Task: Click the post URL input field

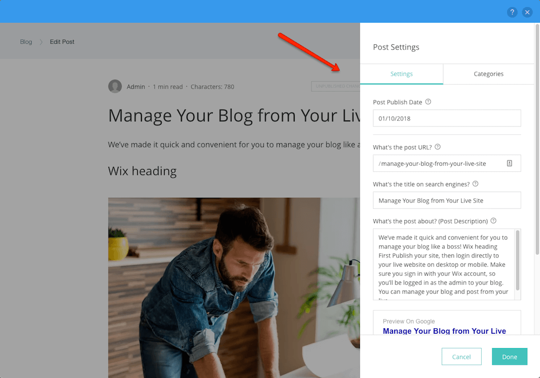Action: click(x=447, y=164)
